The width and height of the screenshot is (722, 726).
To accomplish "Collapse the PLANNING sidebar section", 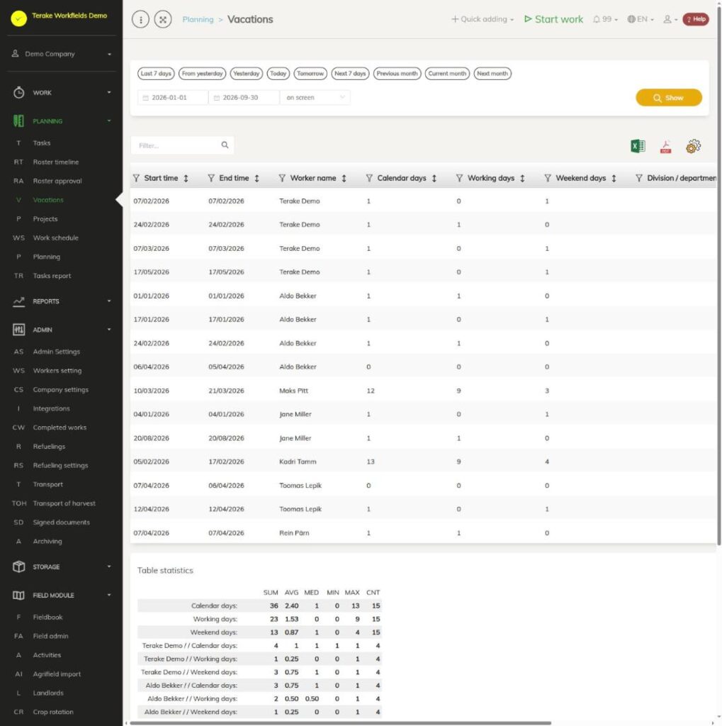I will coord(62,121).
